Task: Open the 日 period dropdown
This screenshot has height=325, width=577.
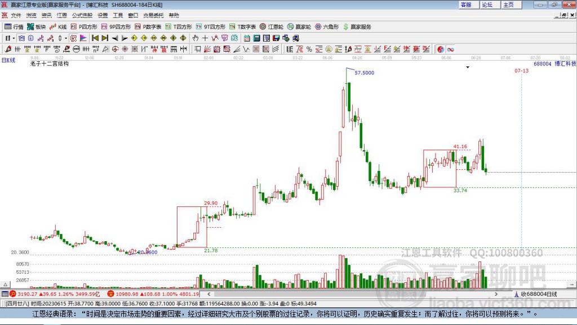Action: [10, 38]
